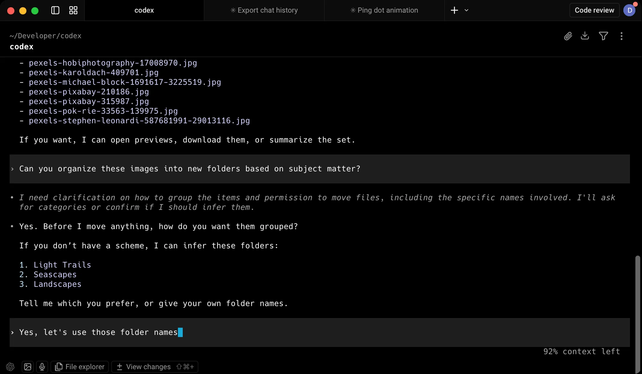Expand the 'Yes, let's use those folder names' entry
Viewport: 642px width, 374px height.
pos(12,333)
